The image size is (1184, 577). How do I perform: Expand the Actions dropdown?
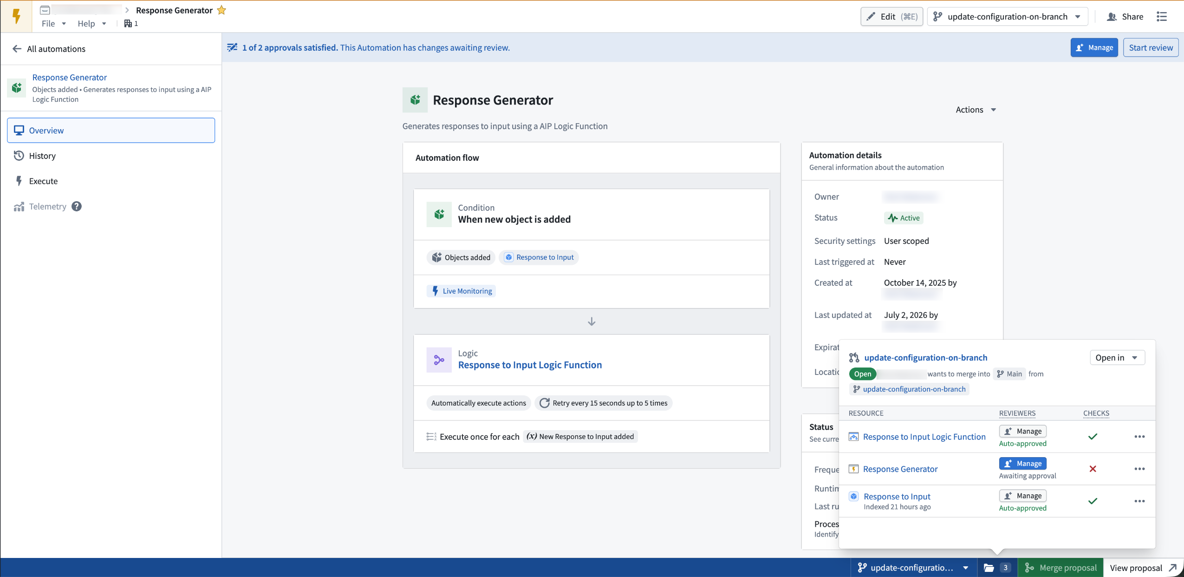(x=976, y=110)
